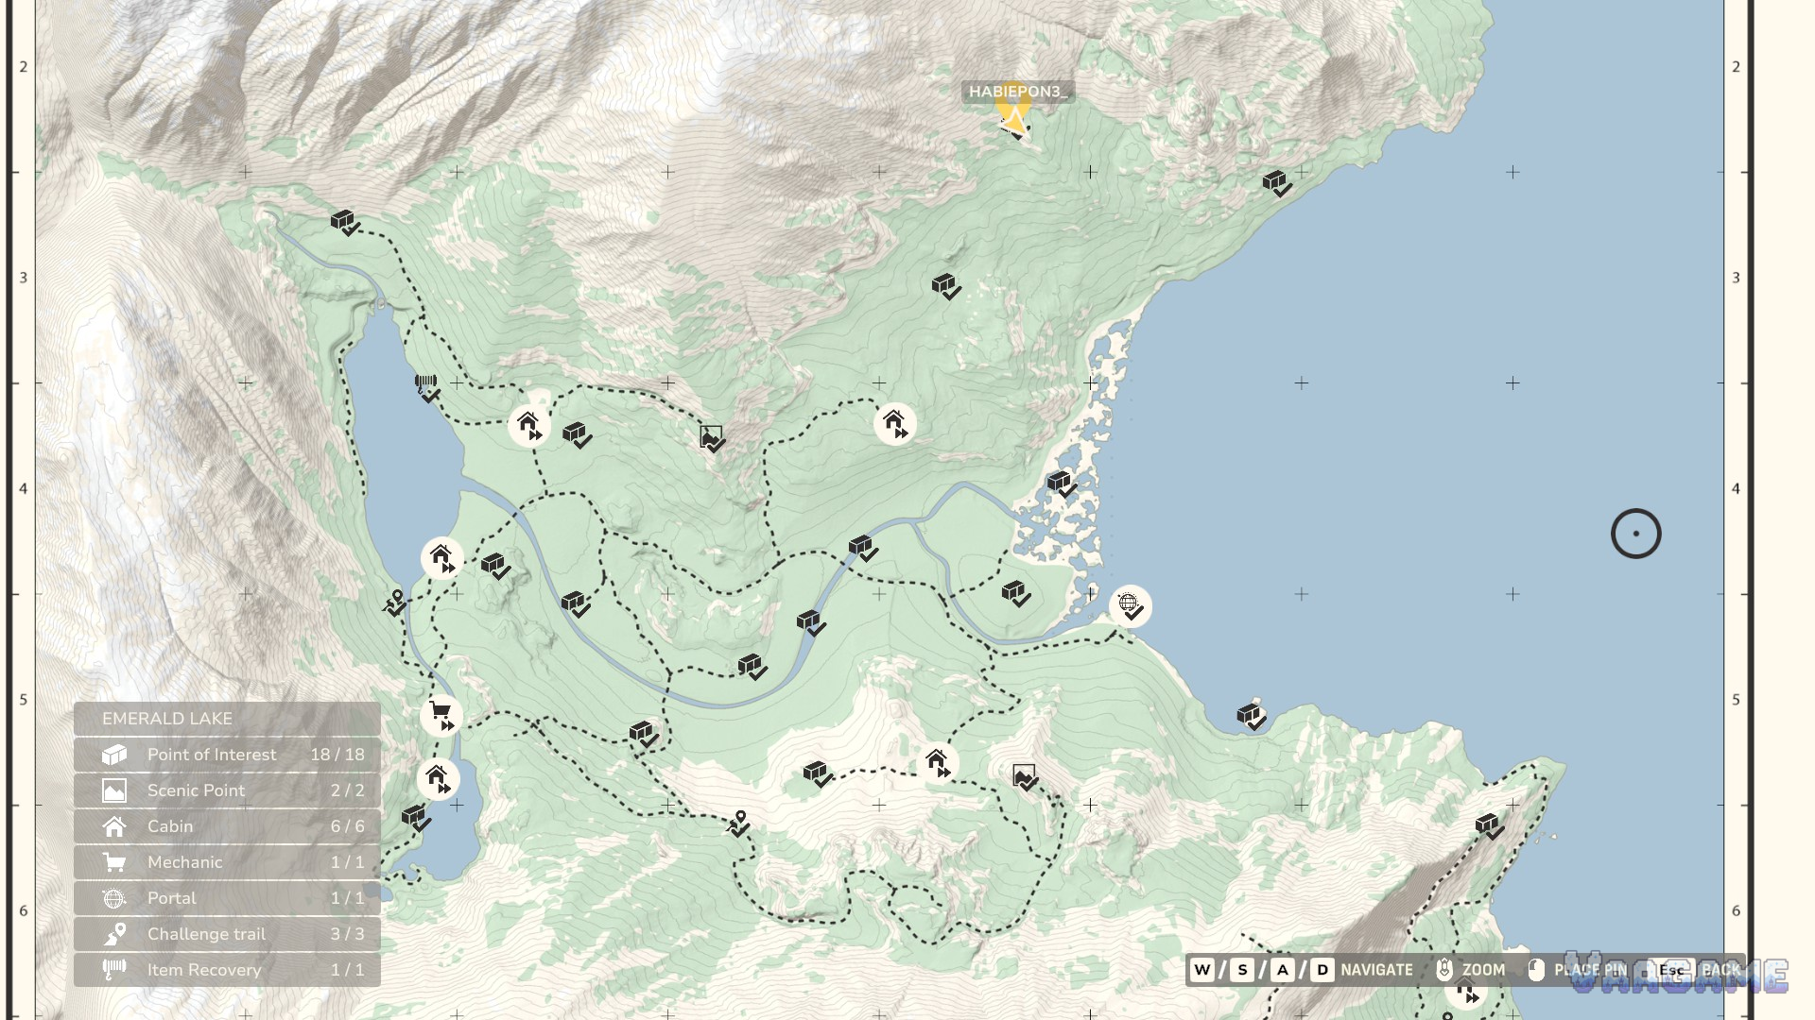The width and height of the screenshot is (1815, 1020).
Task: Click the Scenic Point 2/2 legend row
Action: (227, 790)
